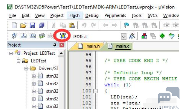Select the Project: LEDTest tree root
182x112 pixels.
pos(39,53)
